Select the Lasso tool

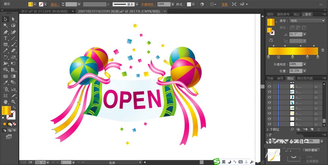[13, 26]
